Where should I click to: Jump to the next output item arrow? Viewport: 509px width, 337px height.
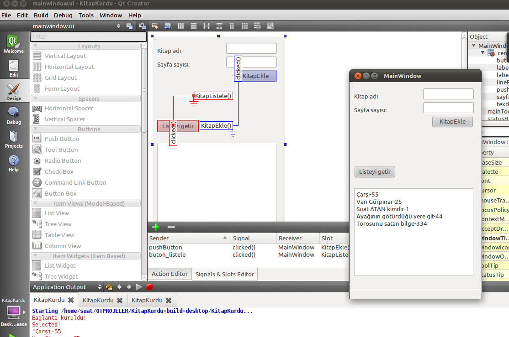[129, 287]
